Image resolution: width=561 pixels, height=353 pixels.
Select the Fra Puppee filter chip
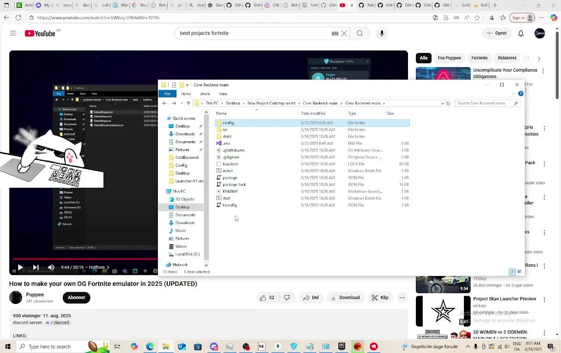point(449,58)
